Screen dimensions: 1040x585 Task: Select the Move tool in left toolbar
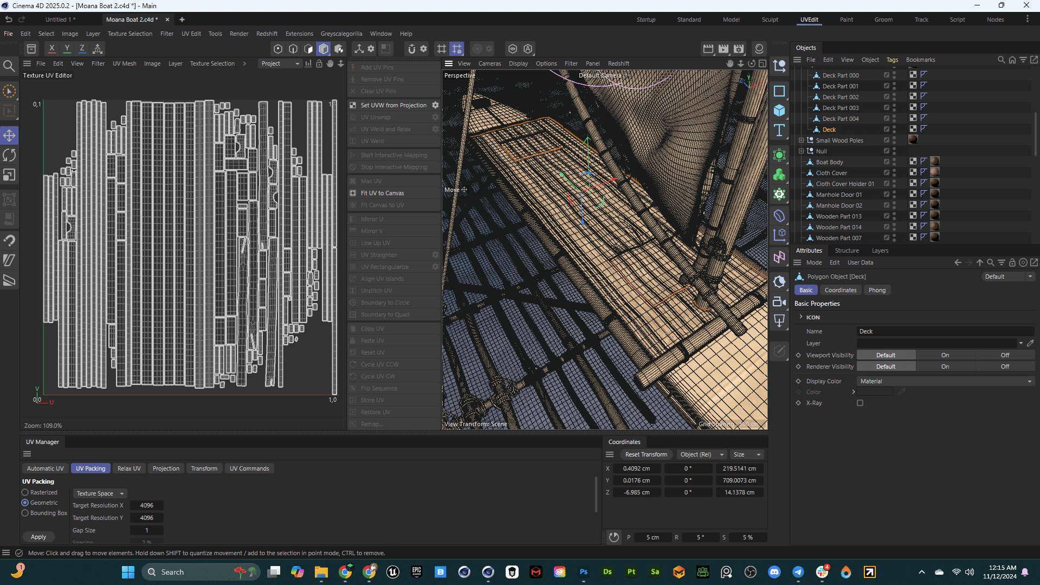[x=9, y=135]
